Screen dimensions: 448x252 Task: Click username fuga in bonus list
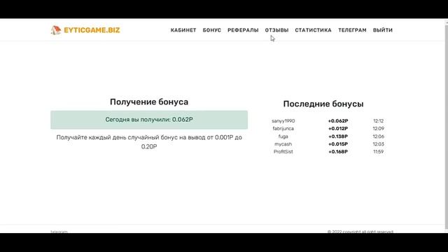click(x=283, y=136)
